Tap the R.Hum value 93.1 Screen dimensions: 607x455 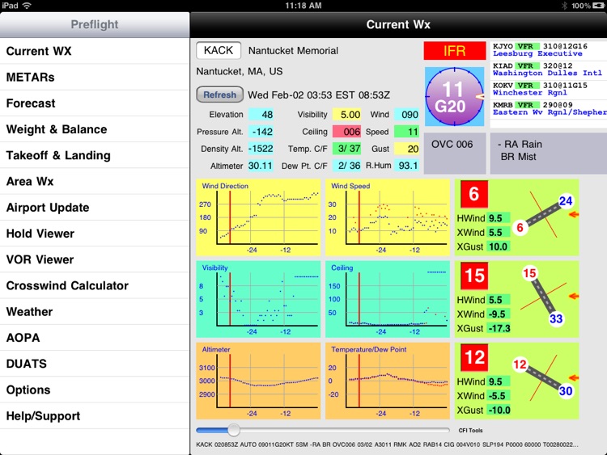pos(406,166)
